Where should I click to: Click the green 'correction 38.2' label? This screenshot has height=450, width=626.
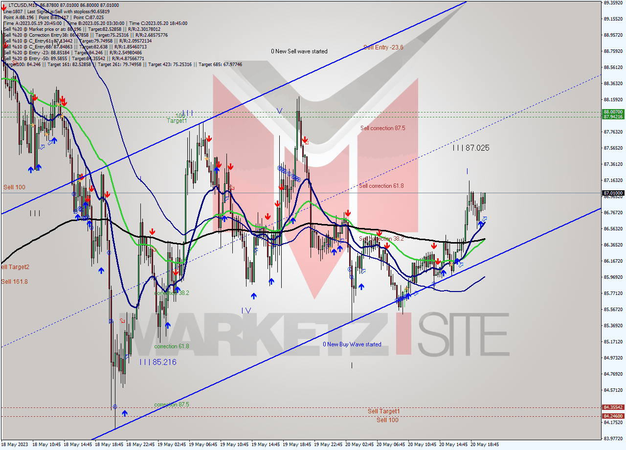[x=172, y=293]
